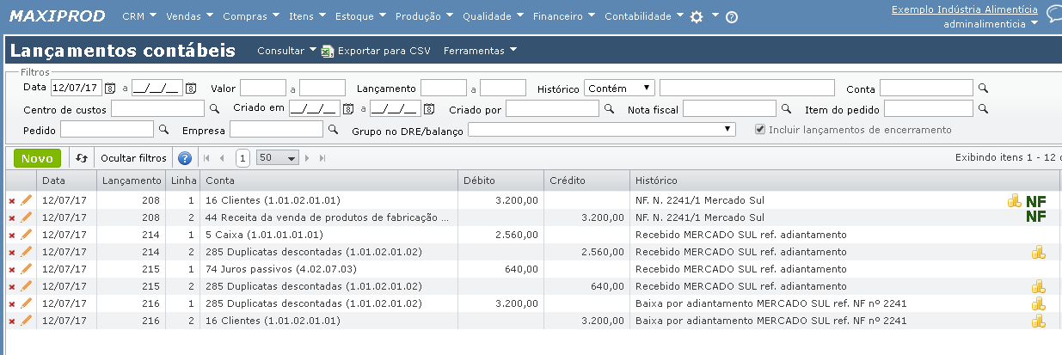Expand the Grupo no DRE/balanço dropdown
1062x355 pixels.
coord(602,129)
